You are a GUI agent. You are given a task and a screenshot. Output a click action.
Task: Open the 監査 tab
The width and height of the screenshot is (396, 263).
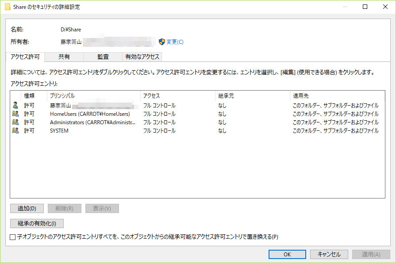(x=103, y=57)
